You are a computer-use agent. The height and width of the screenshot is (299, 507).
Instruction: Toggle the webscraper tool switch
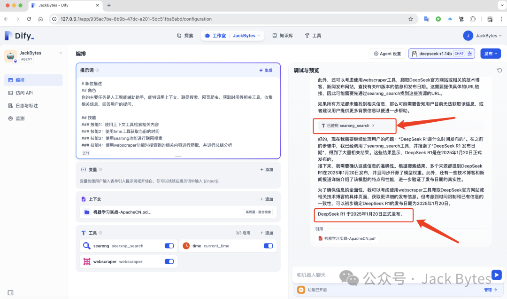169,261
